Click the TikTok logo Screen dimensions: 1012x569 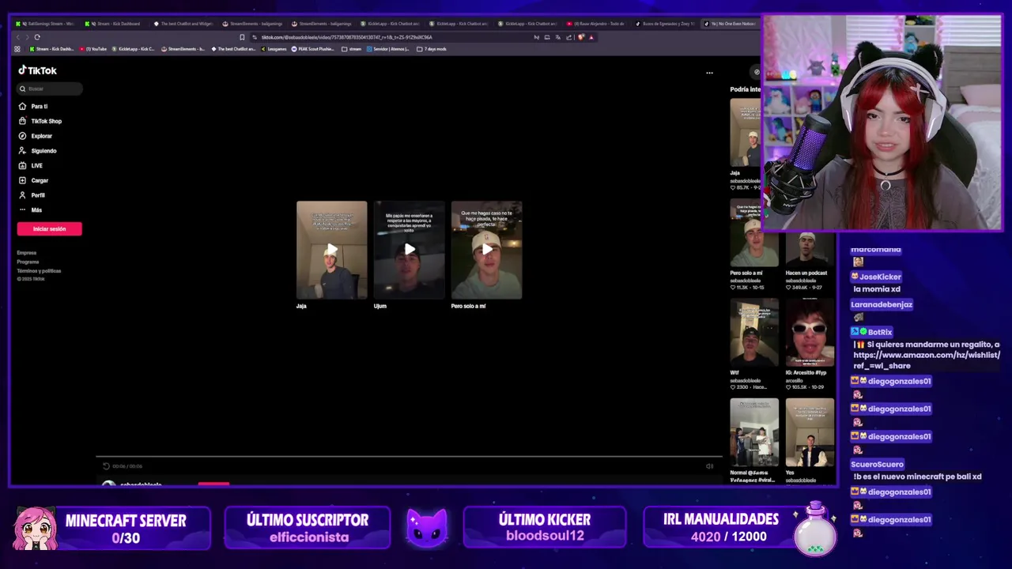pyautogui.click(x=37, y=70)
